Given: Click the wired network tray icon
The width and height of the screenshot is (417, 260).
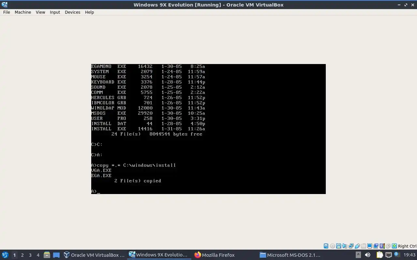Looking at the screenshot, I should (389, 255).
